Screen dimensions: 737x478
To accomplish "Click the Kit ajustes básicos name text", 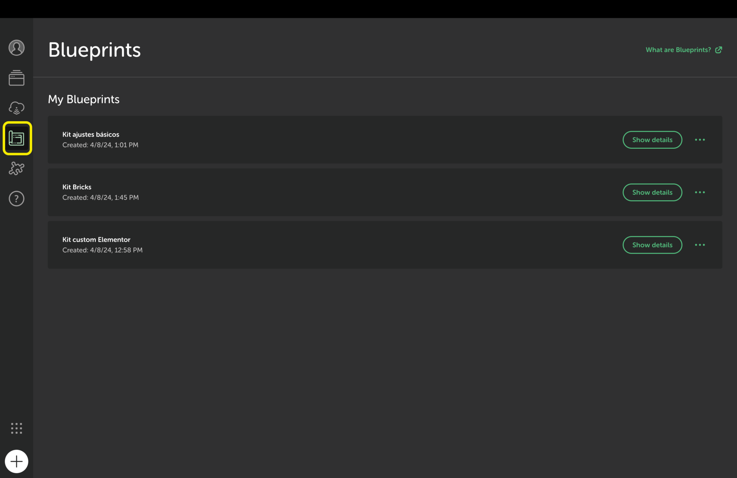I will click(x=90, y=134).
